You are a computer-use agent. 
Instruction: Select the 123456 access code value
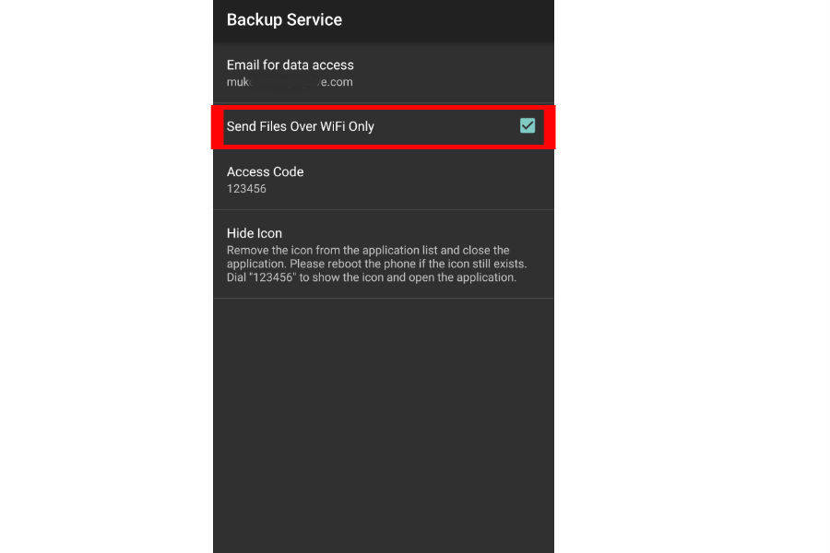[246, 189]
